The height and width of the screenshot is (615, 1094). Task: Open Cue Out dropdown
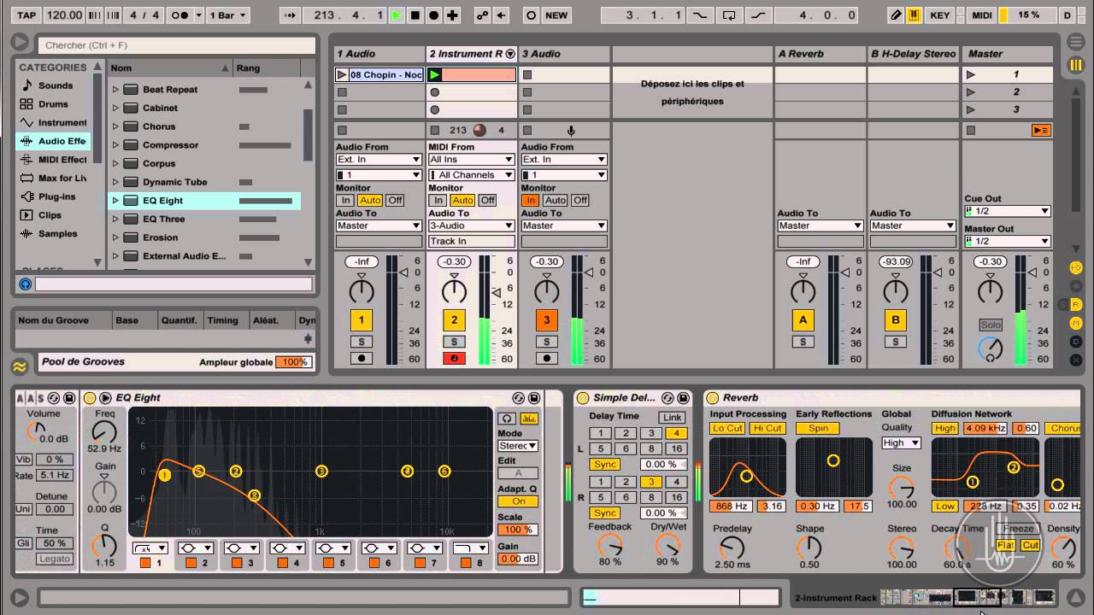point(1008,211)
